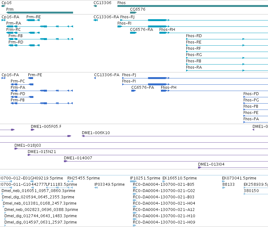
Task: Select EST labeled 380150
Action: pyautogui.click(x=256, y=194)
